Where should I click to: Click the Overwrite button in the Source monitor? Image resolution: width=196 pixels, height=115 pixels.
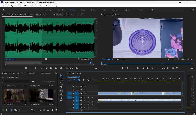tap(72, 68)
